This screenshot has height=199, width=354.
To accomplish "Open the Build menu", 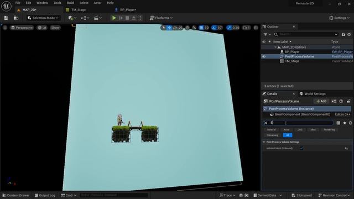I will (x=70, y=3).
